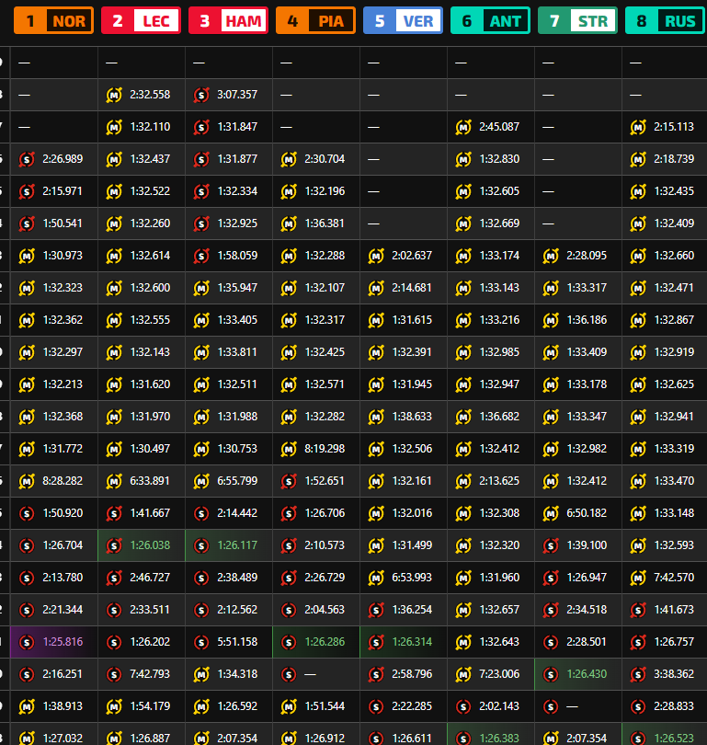Click medium tyre icon beside 7:23.006
Viewport: 707px width, 745px height.
[463, 675]
